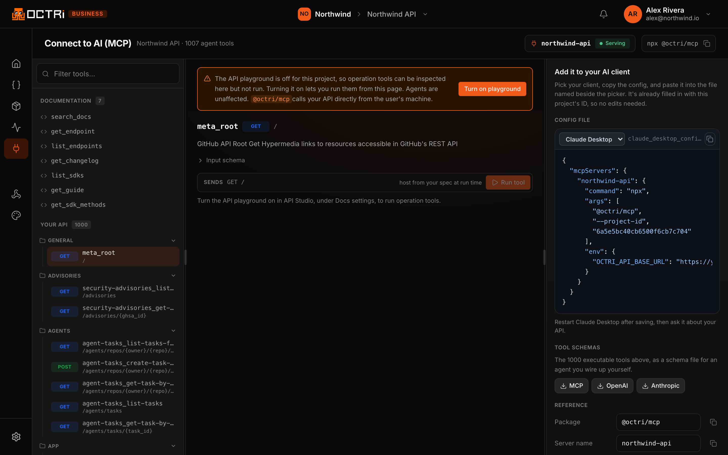728x455 pixels.
Task: Open the activity pulse sidebar icon
Action: point(16,127)
